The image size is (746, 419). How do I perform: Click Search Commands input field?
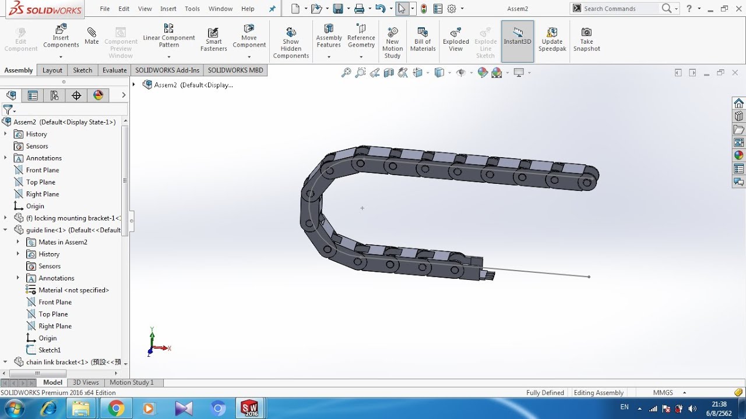point(620,9)
